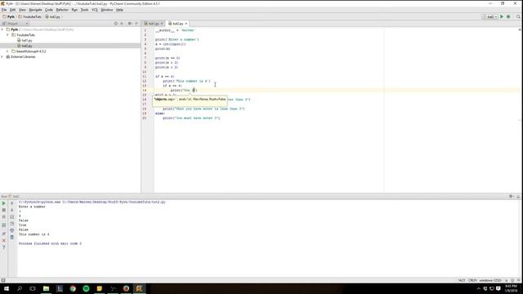The height and width of the screenshot is (294, 523).
Task: Open the Navigate menu
Action: (x=35, y=10)
